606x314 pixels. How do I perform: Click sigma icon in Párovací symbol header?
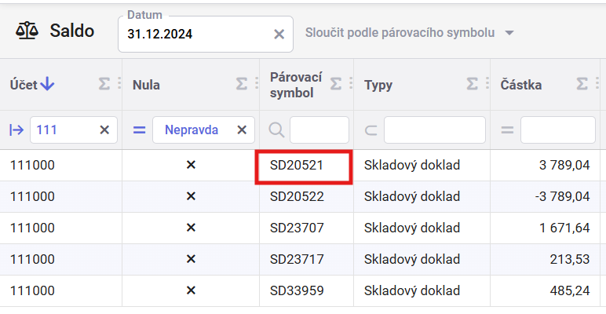point(336,83)
